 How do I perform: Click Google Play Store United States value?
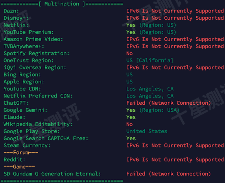(147, 131)
